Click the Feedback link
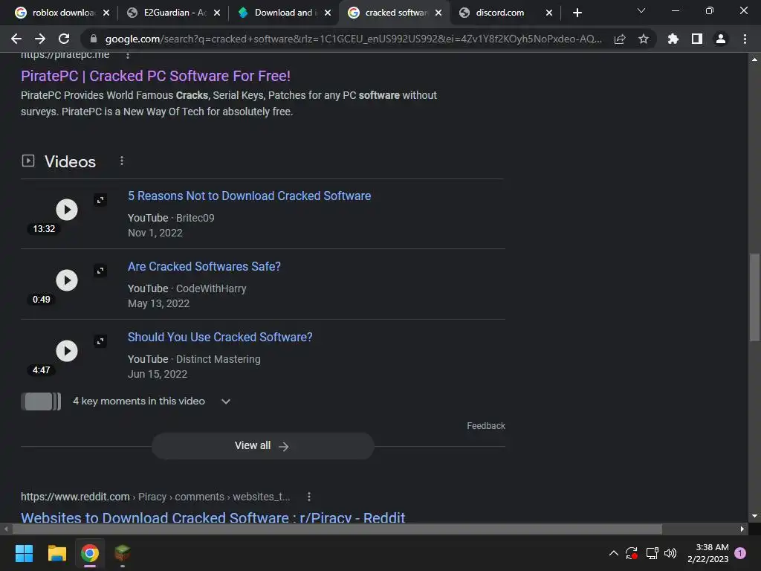761x571 pixels. point(486,426)
